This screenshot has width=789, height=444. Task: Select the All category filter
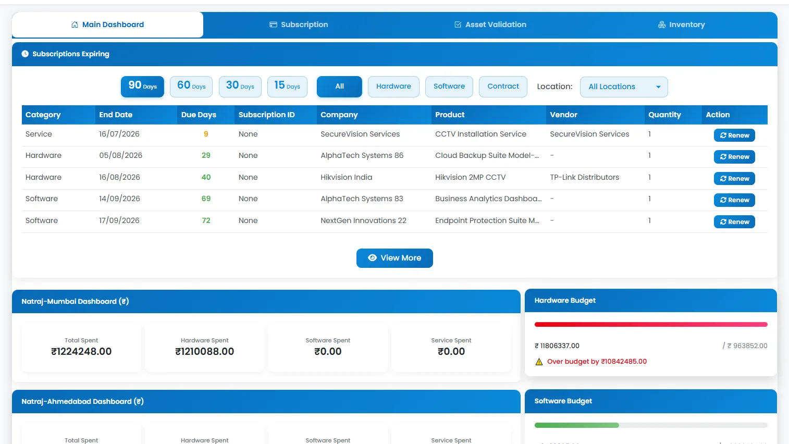coord(339,87)
